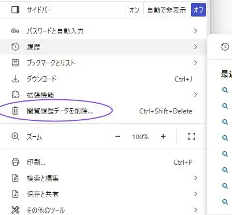Image resolution: width=232 pixels, height=215 pixels.
Task: Open the パスワードと自動入力 menu entry
Action: tap(103, 31)
